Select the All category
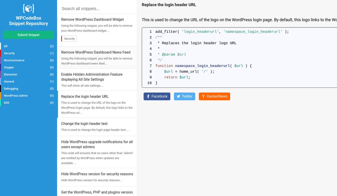The height and width of the screenshot is (196, 337). click(28, 46)
